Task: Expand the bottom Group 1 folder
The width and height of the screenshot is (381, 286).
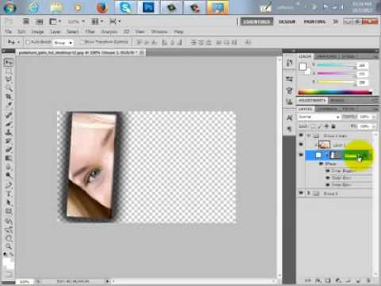Action: [309, 193]
